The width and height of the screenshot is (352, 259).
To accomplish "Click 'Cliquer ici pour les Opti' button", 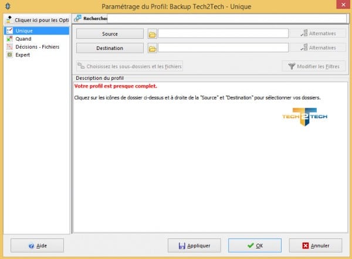I will coord(36,19).
